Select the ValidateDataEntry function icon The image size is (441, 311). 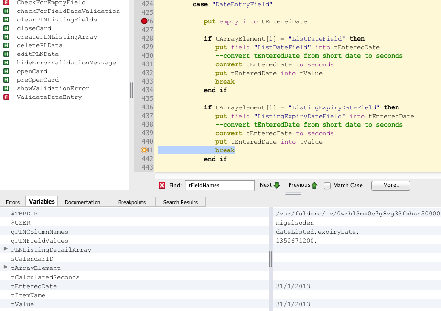click(6, 97)
